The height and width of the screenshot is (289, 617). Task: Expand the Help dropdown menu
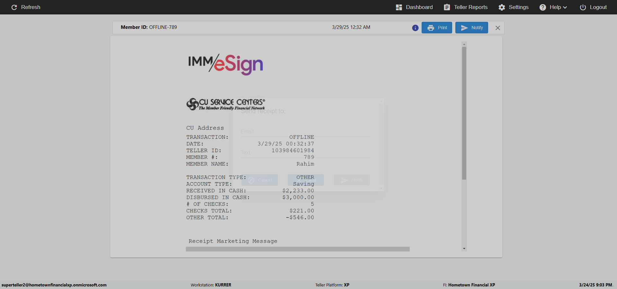coord(553,7)
